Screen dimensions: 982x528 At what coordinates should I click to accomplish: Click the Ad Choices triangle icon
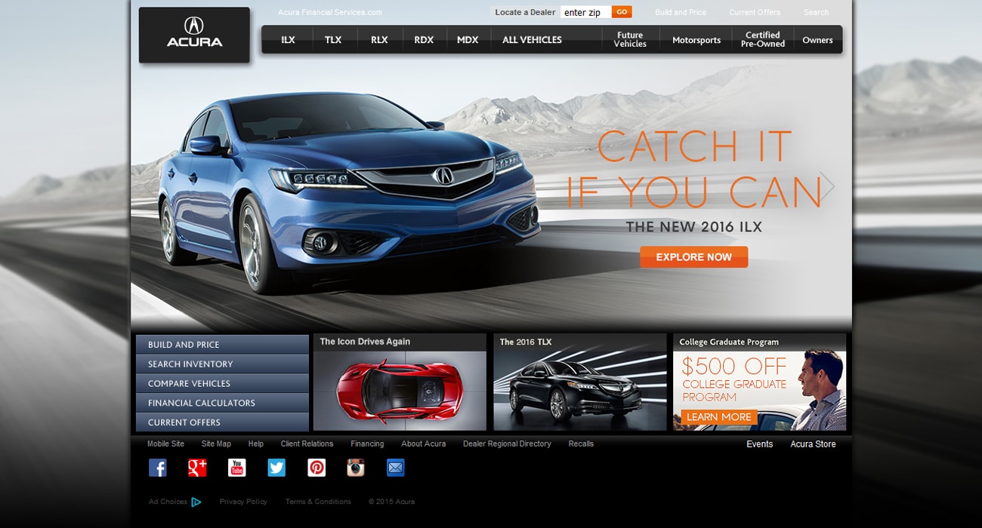[196, 502]
